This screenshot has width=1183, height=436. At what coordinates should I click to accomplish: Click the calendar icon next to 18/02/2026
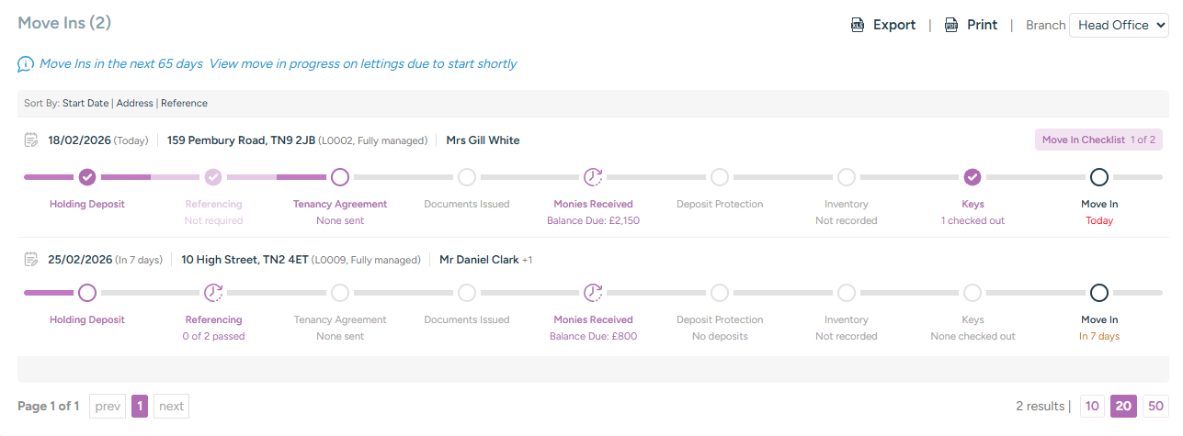point(31,140)
